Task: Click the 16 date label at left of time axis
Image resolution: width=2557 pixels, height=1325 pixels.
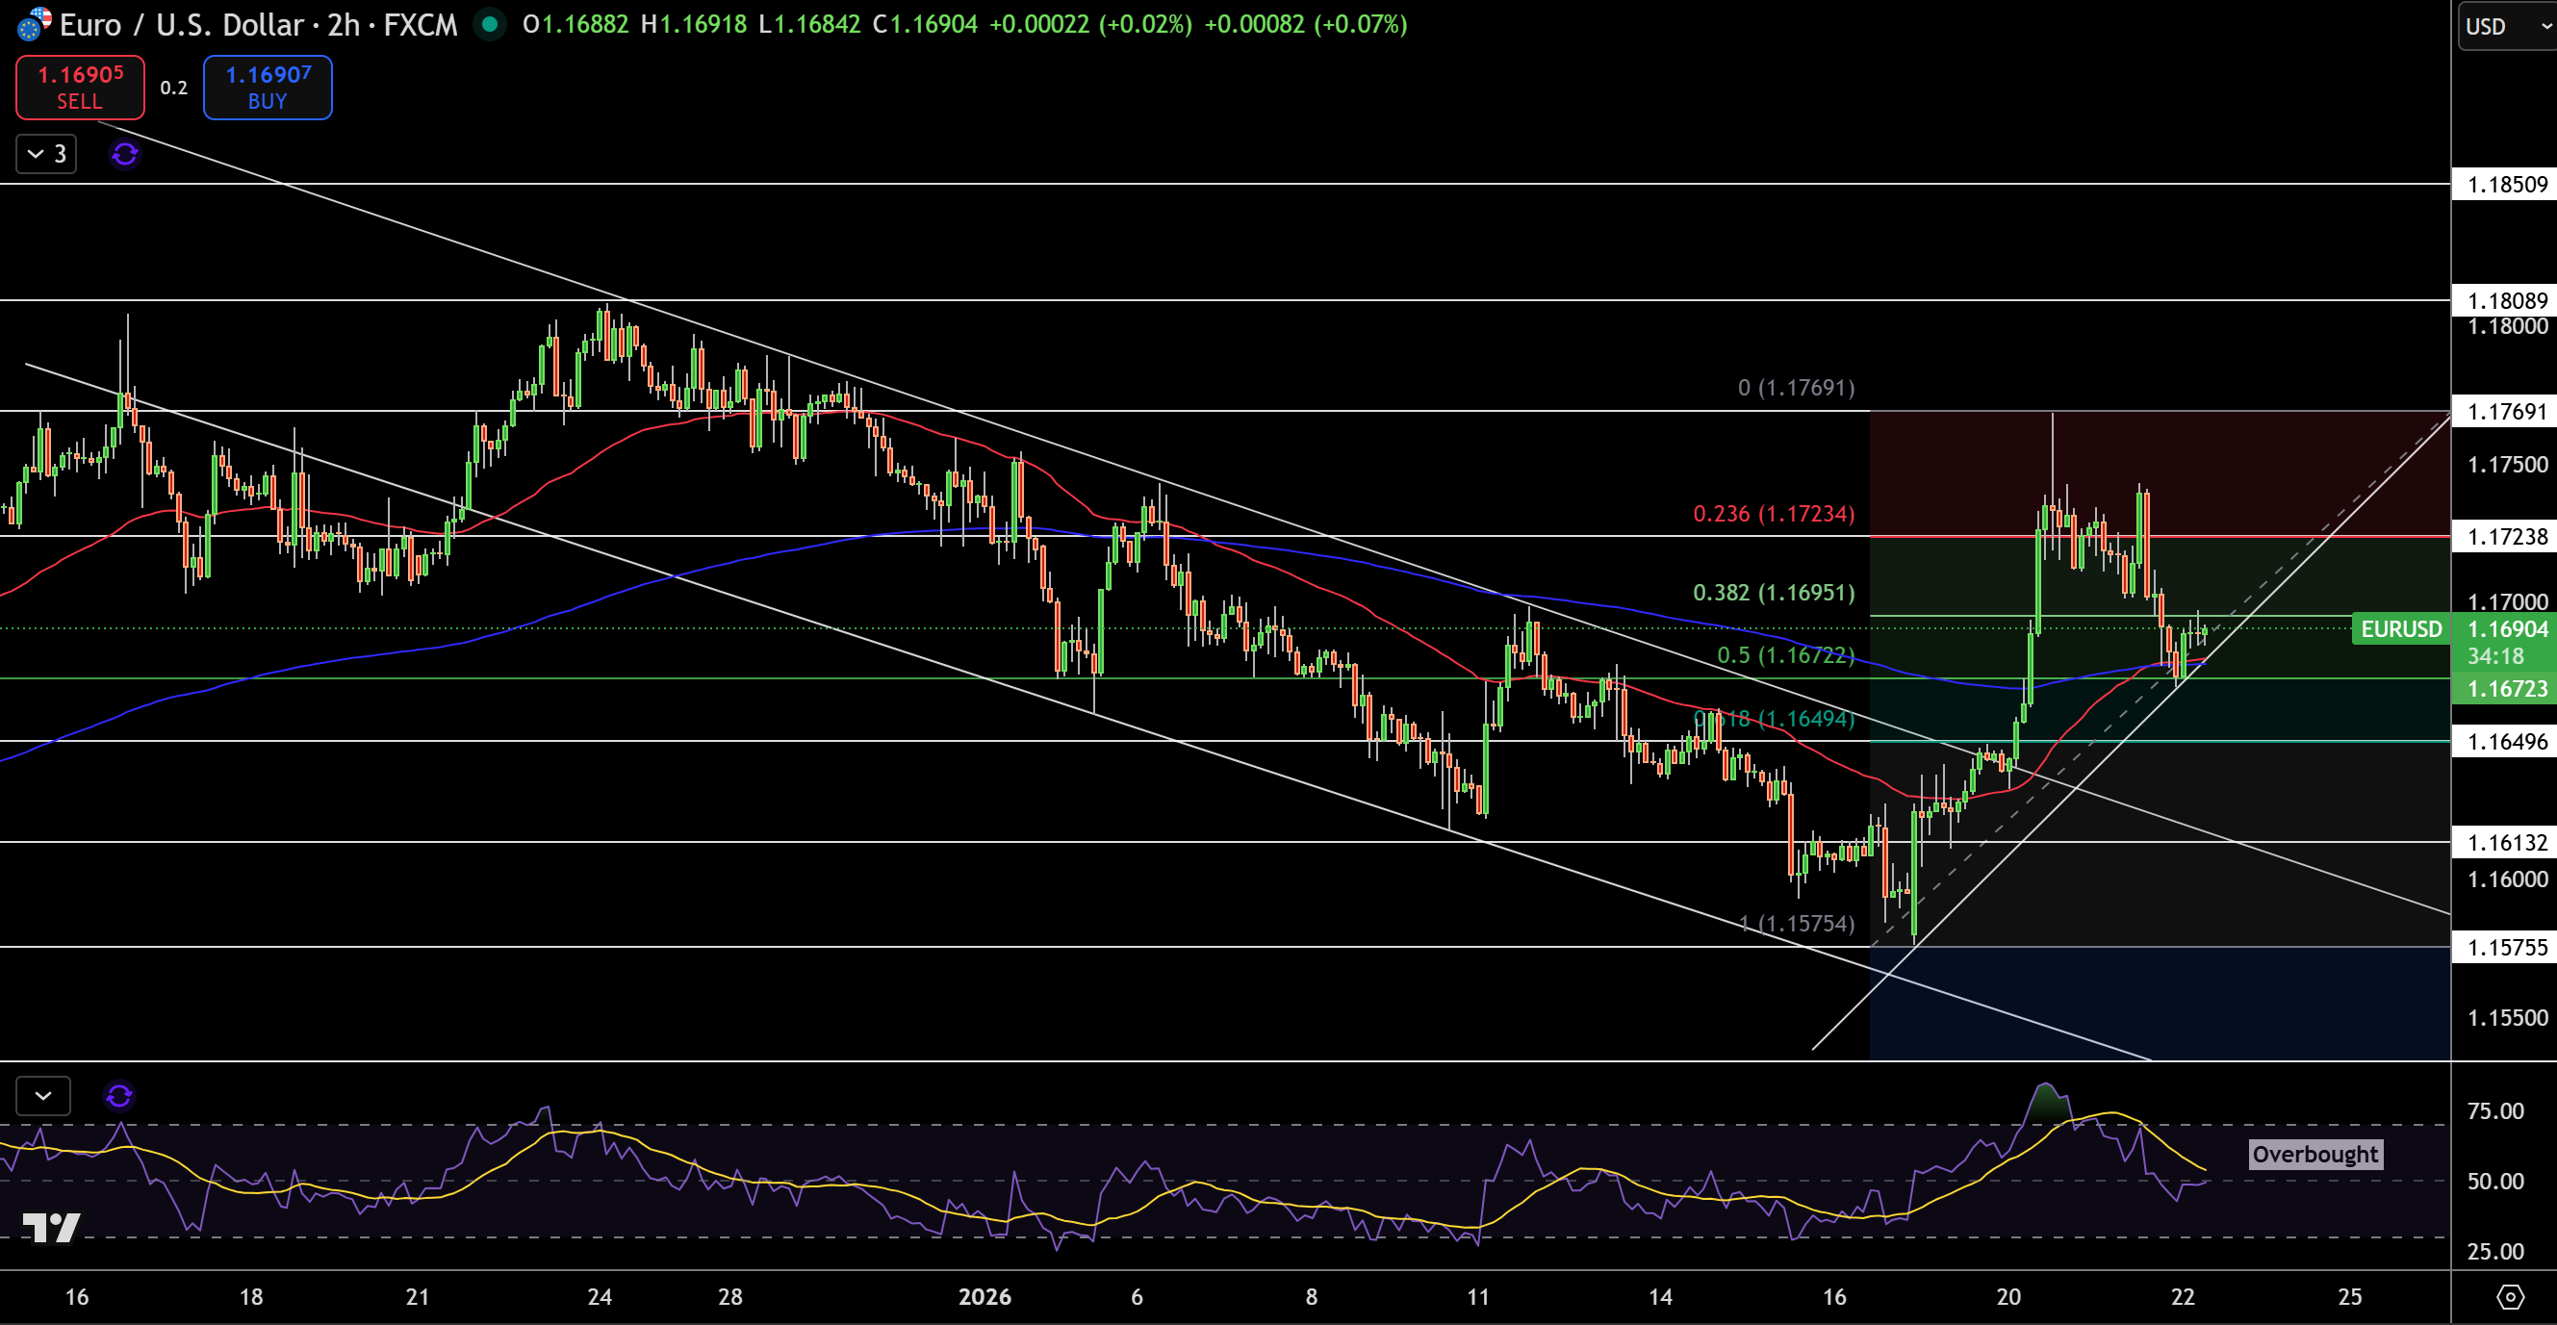Action: point(76,1296)
